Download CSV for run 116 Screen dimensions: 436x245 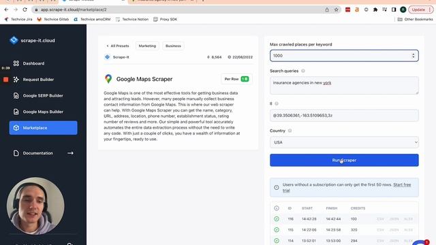point(380,219)
